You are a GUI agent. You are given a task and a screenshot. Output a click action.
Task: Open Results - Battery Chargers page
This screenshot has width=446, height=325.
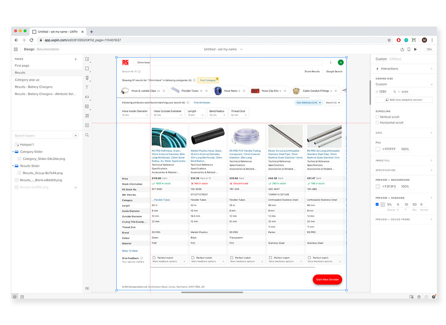[x=33, y=87]
